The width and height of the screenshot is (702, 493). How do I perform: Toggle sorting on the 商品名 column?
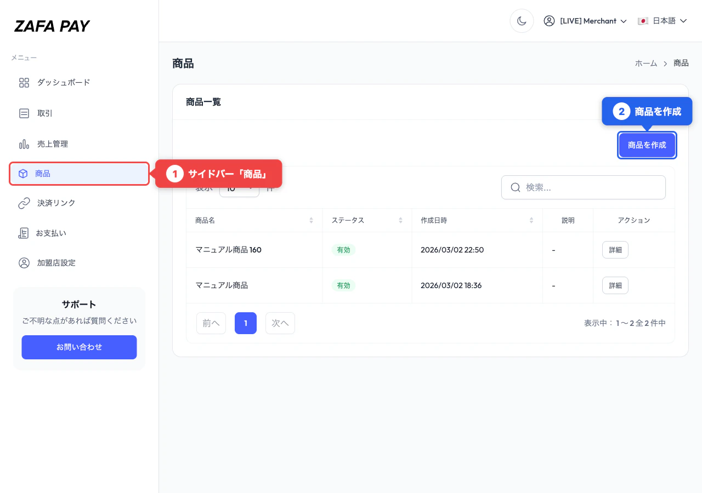(x=312, y=220)
